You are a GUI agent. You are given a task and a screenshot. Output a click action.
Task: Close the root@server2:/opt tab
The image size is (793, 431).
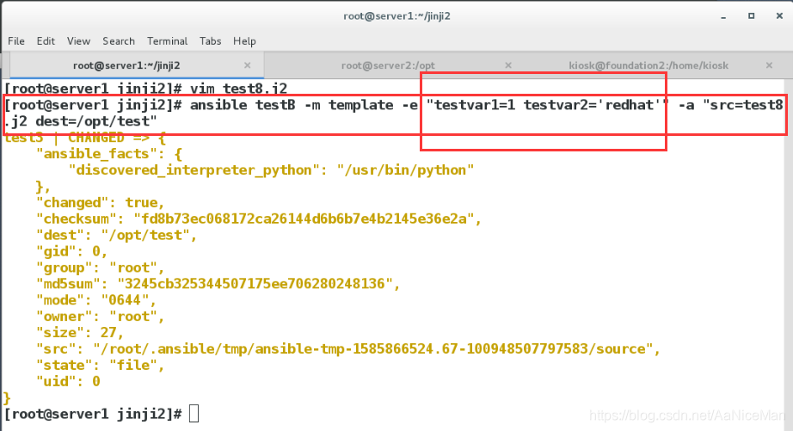[508, 65]
